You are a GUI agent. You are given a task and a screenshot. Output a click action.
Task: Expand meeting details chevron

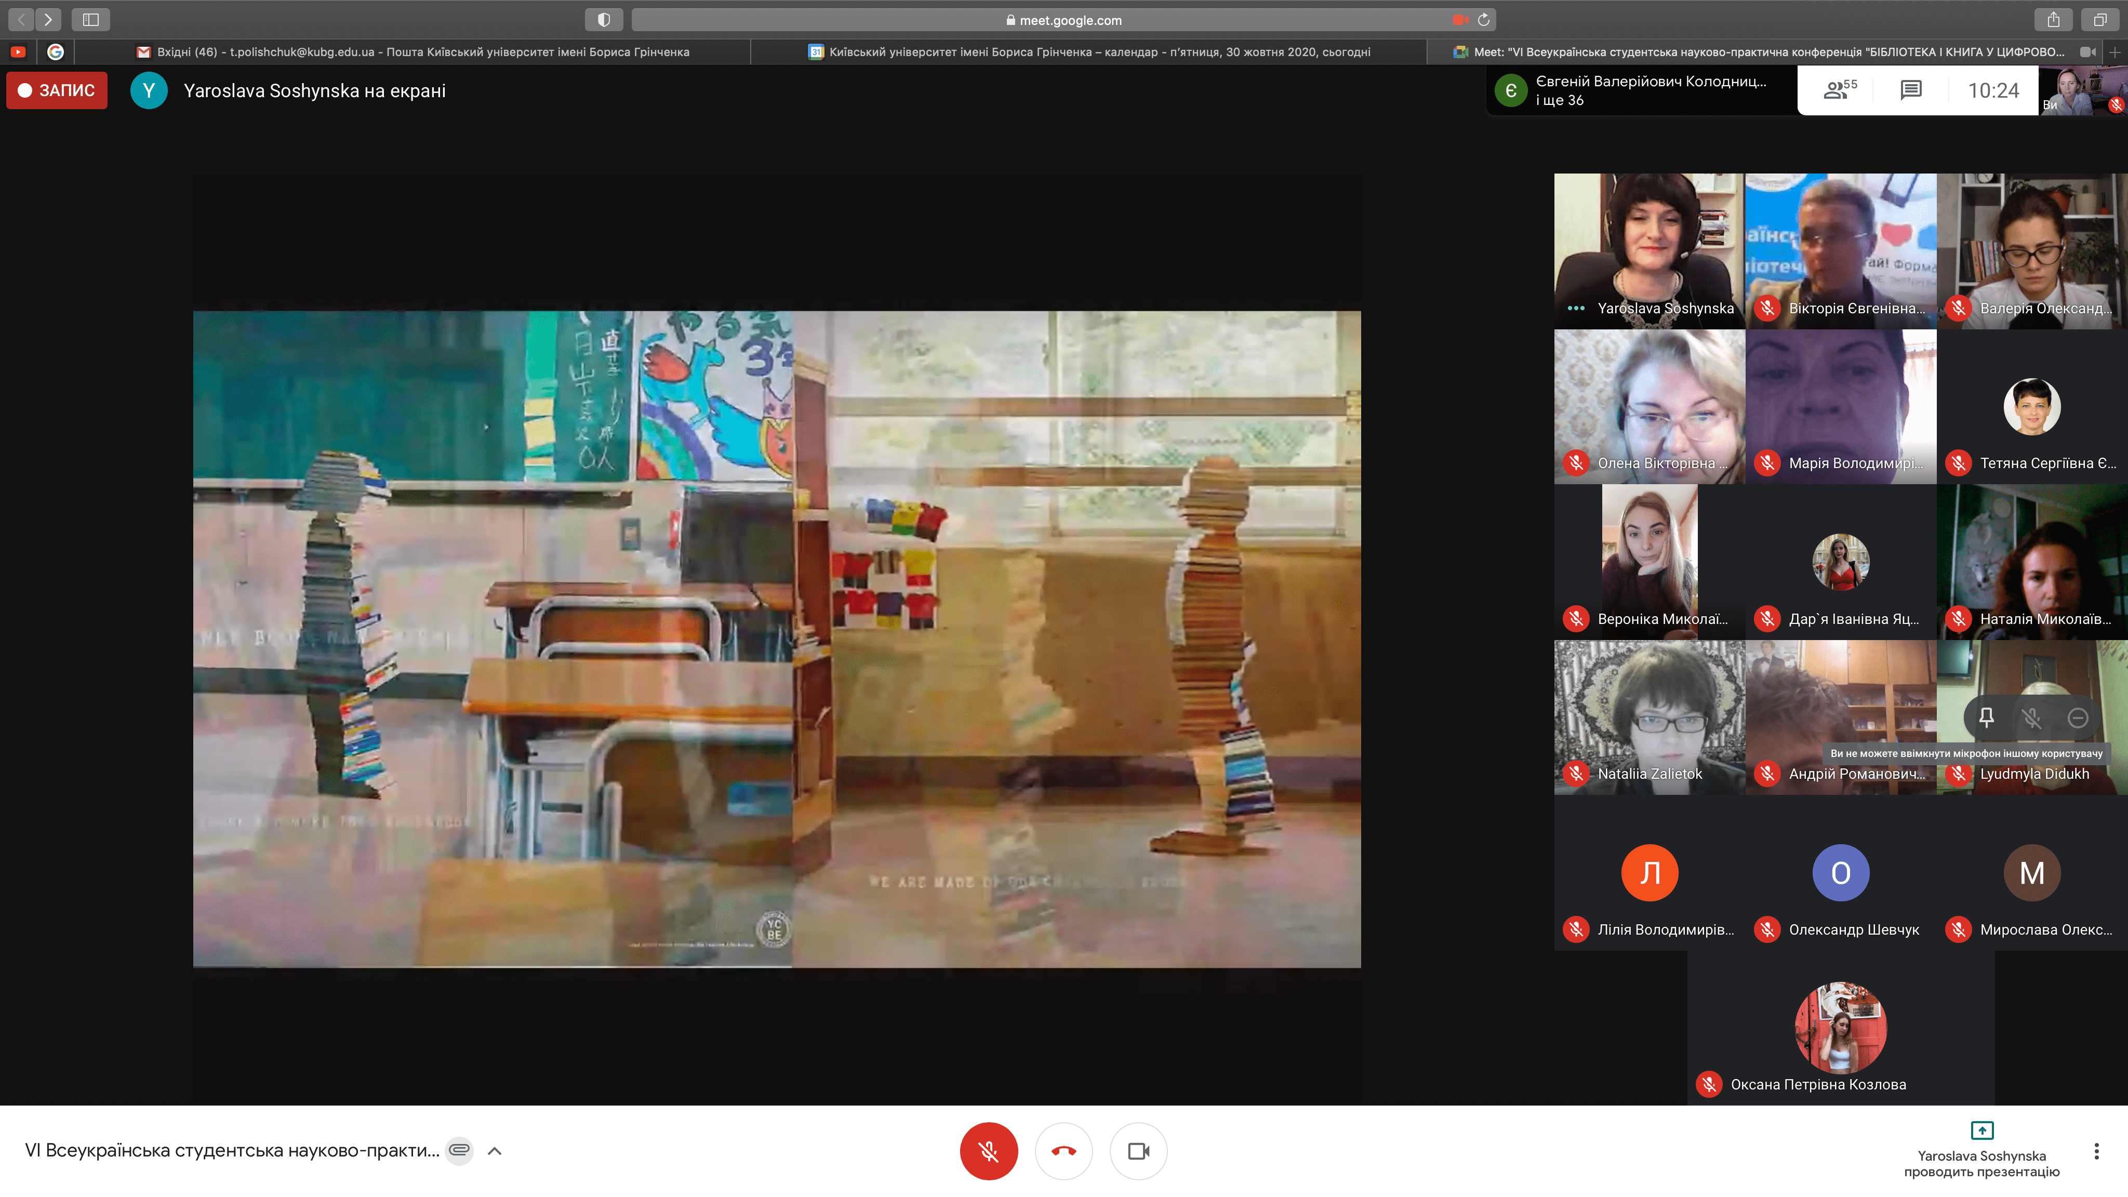(x=495, y=1151)
